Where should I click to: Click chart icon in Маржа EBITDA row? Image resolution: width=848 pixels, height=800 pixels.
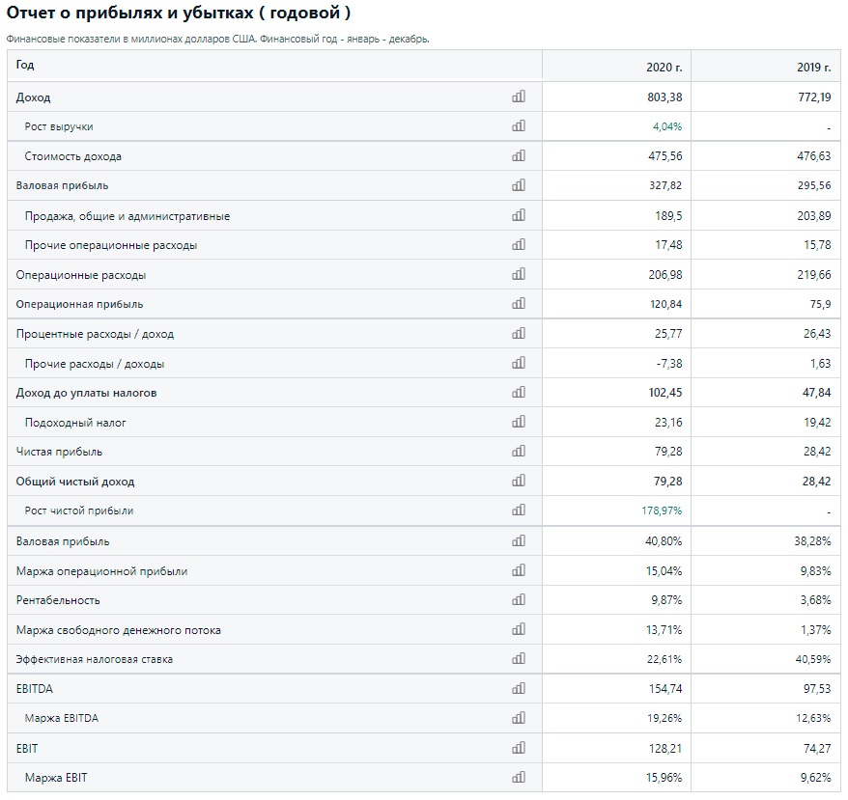[x=519, y=718]
